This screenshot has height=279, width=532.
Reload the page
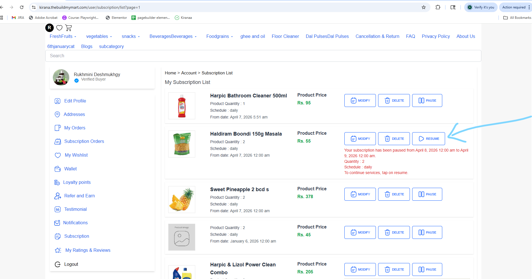pyautogui.click(x=22, y=7)
